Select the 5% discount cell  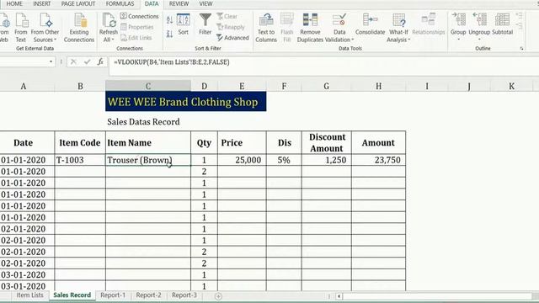(284, 160)
